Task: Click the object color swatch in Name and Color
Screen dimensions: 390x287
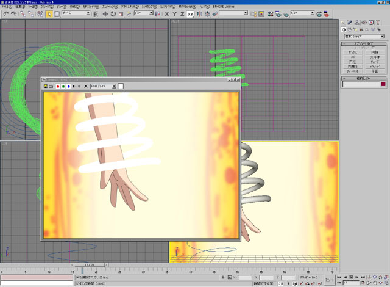Action: 383,84
